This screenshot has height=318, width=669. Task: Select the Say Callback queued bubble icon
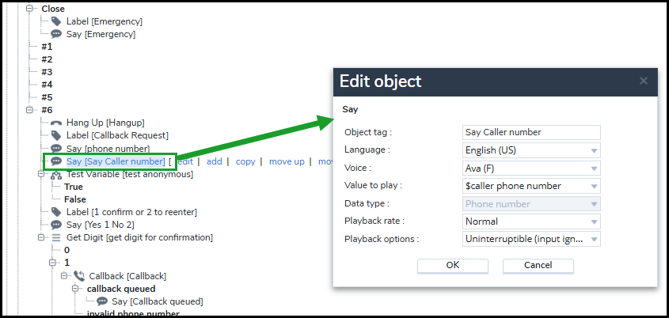click(101, 301)
